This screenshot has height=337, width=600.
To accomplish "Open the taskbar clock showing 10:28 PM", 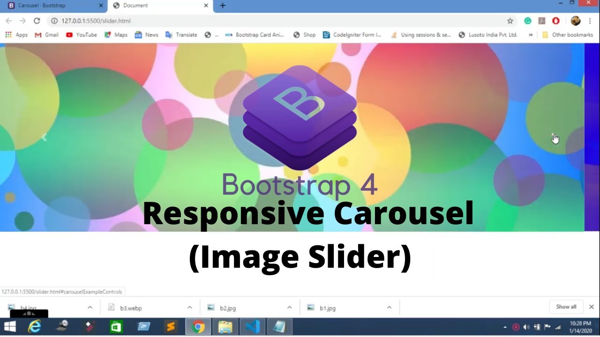I will [580, 327].
